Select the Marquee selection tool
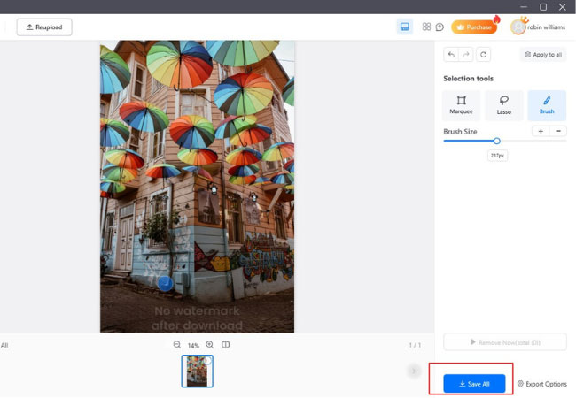This screenshot has height=398, width=576. pyautogui.click(x=461, y=105)
